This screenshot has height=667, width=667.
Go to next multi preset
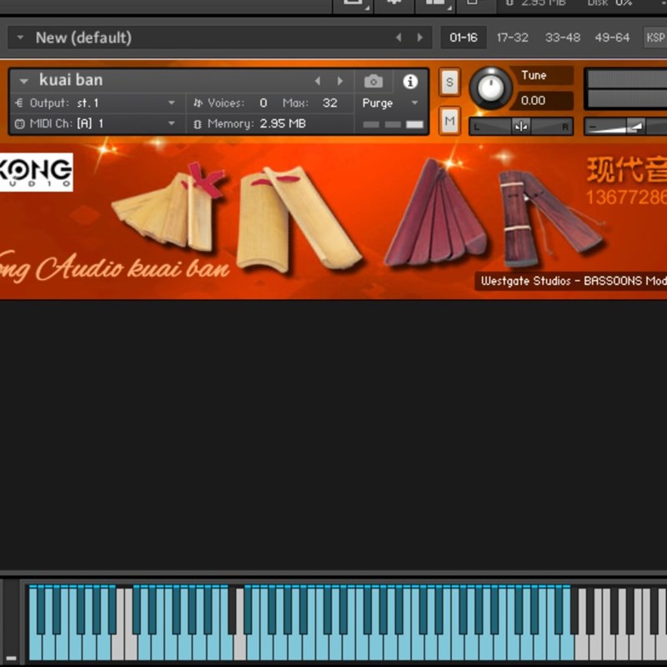coord(420,38)
